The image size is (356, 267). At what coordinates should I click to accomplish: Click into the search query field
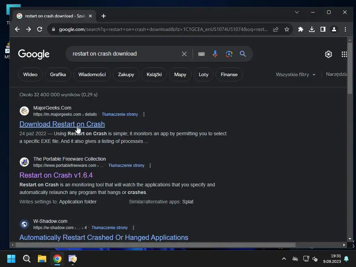[x=125, y=54]
